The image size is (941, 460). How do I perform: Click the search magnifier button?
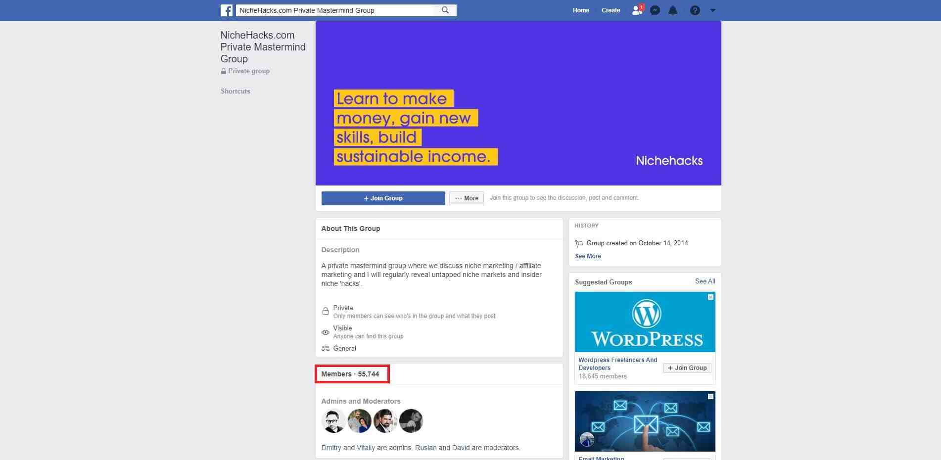coord(445,10)
